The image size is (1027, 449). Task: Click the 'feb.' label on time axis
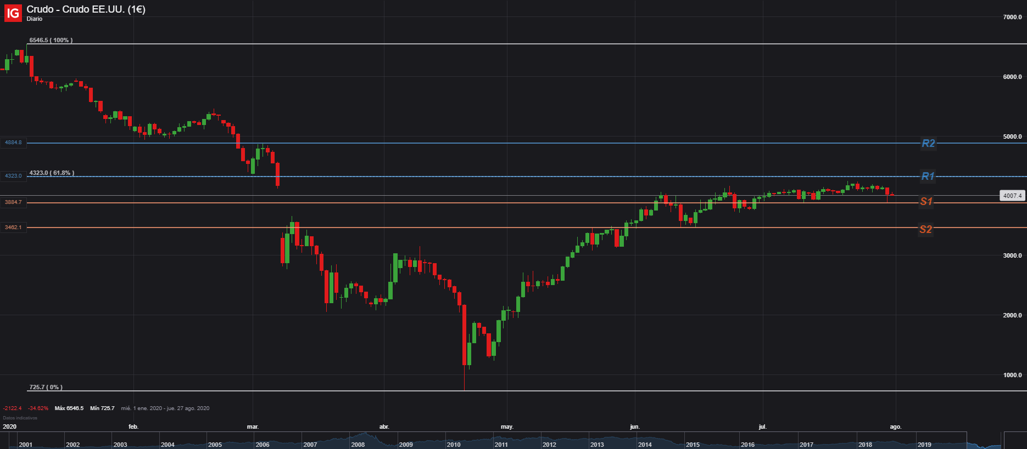(133, 427)
